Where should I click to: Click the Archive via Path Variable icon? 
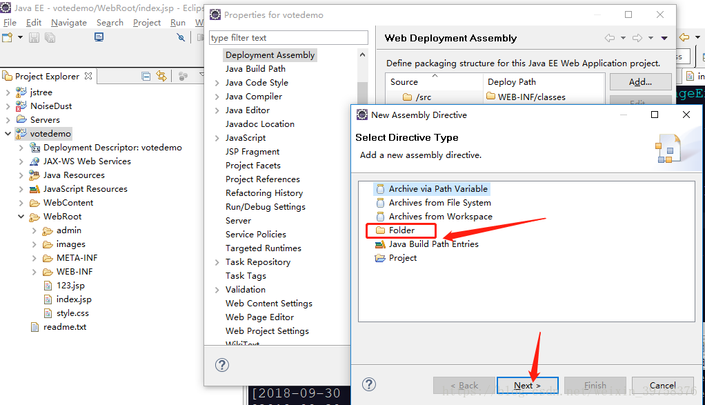click(380, 189)
